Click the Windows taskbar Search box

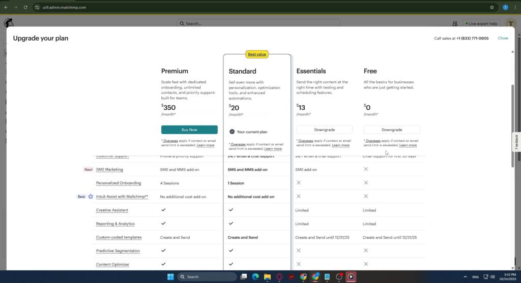(207, 277)
